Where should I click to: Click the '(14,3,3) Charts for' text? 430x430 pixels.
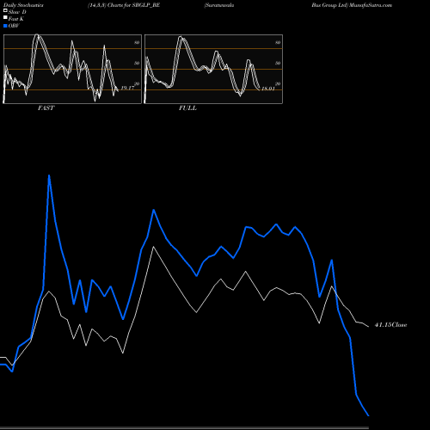click(x=109, y=5)
